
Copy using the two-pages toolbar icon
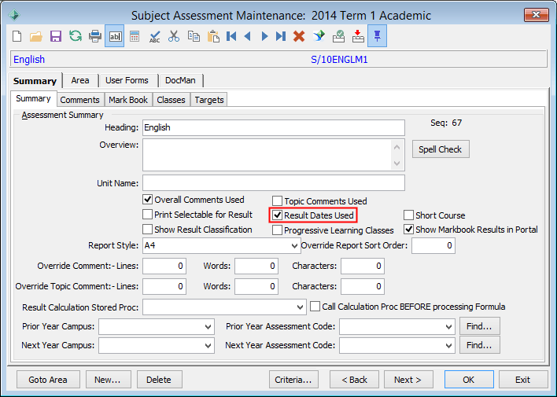[x=194, y=36]
